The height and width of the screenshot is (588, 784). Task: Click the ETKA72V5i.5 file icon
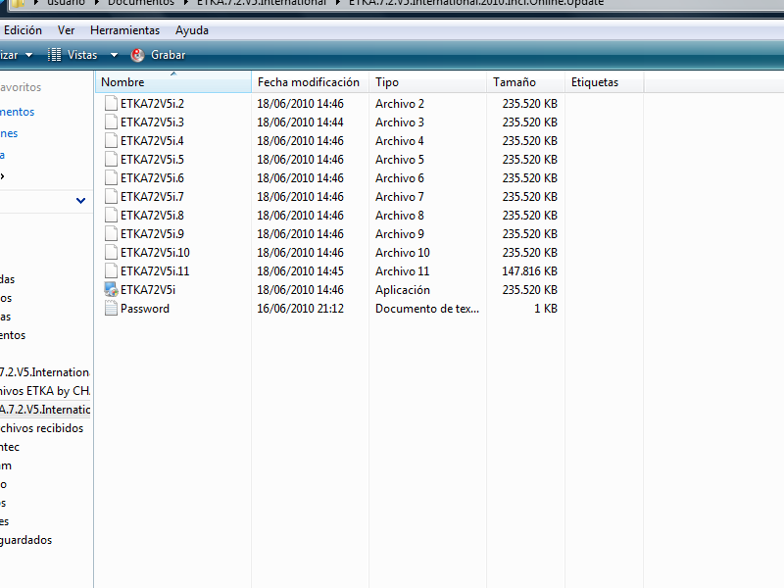[111, 160]
